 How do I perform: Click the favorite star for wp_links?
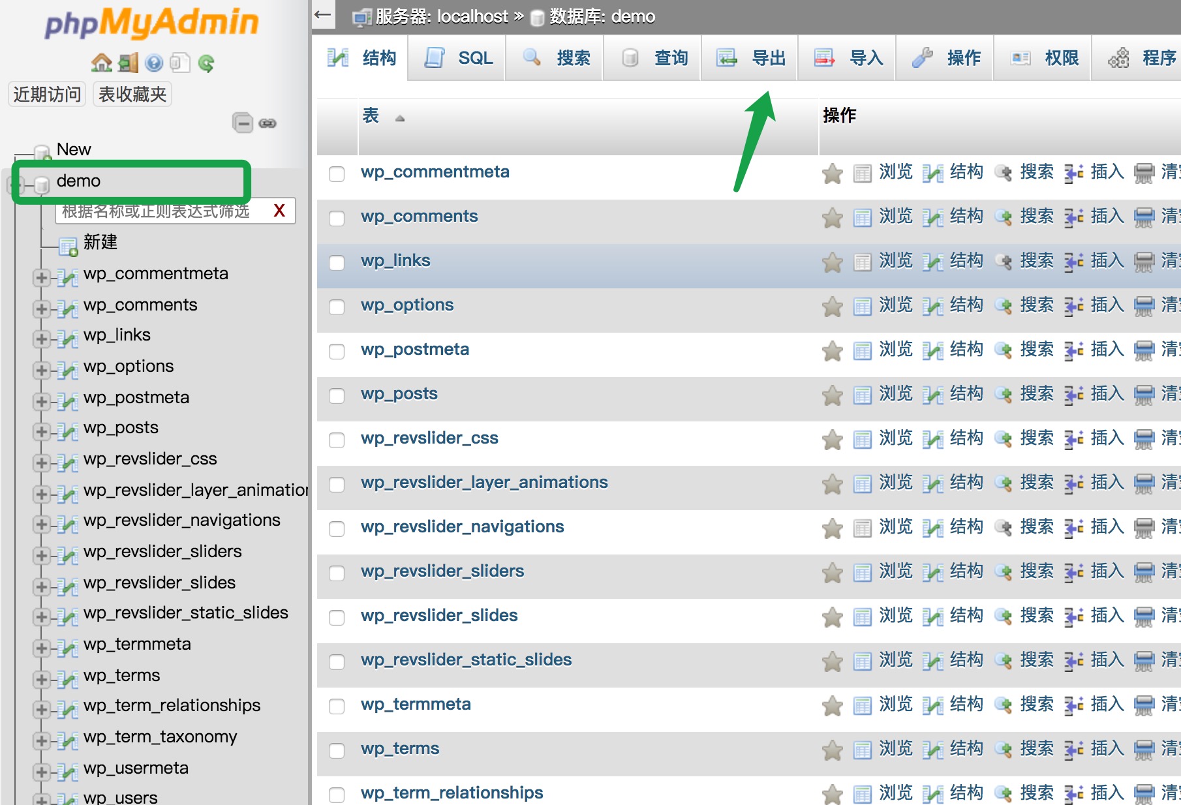click(833, 262)
